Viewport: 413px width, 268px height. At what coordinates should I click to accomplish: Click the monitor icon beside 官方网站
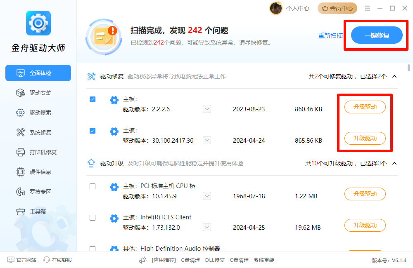tap(11, 260)
